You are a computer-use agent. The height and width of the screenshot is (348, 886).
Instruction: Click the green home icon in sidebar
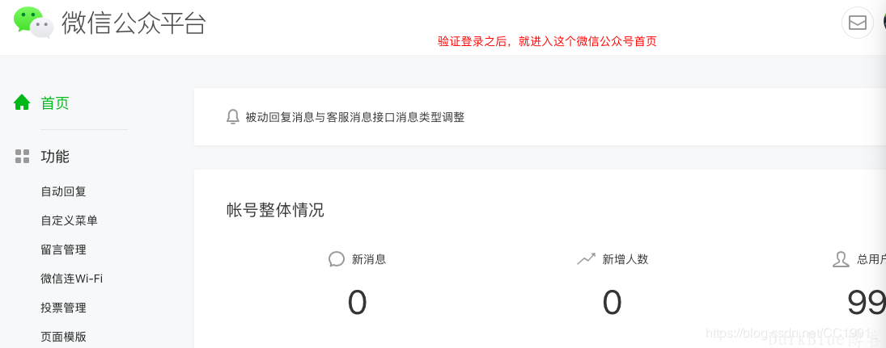pos(22,103)
